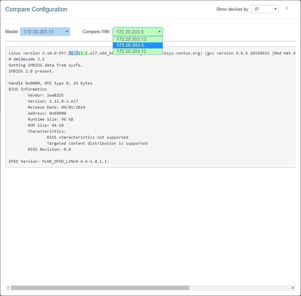This screenshot has width=301, height=296.
Task: Open the Master device dropdown
Action: click(45, 32)
